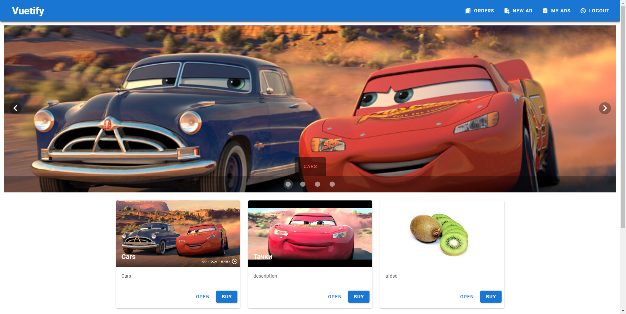The height and width of the screenshot is (314, 626).
Task: Click the 'Тачки' title overlay on second card
Action: 263,257
